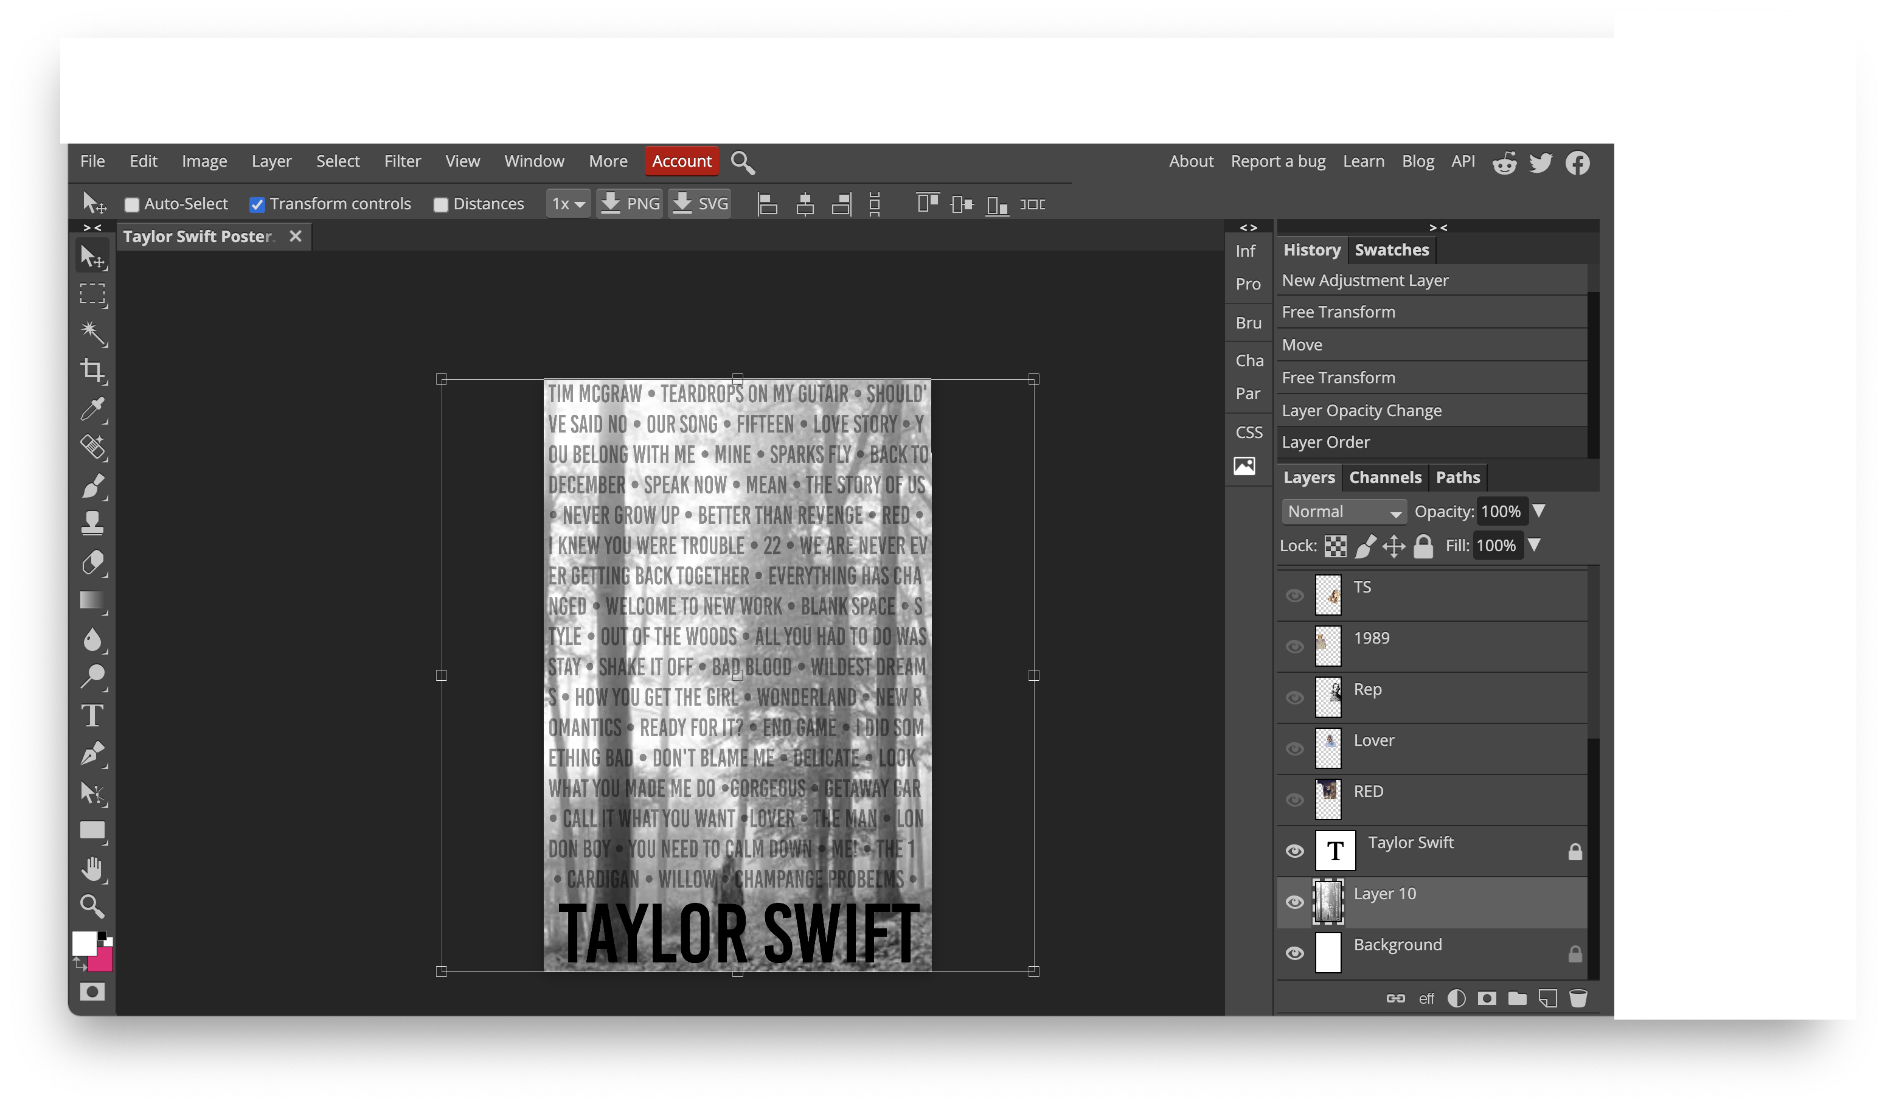
Task: Select the Text tool
Action: [x=92, y=715]
